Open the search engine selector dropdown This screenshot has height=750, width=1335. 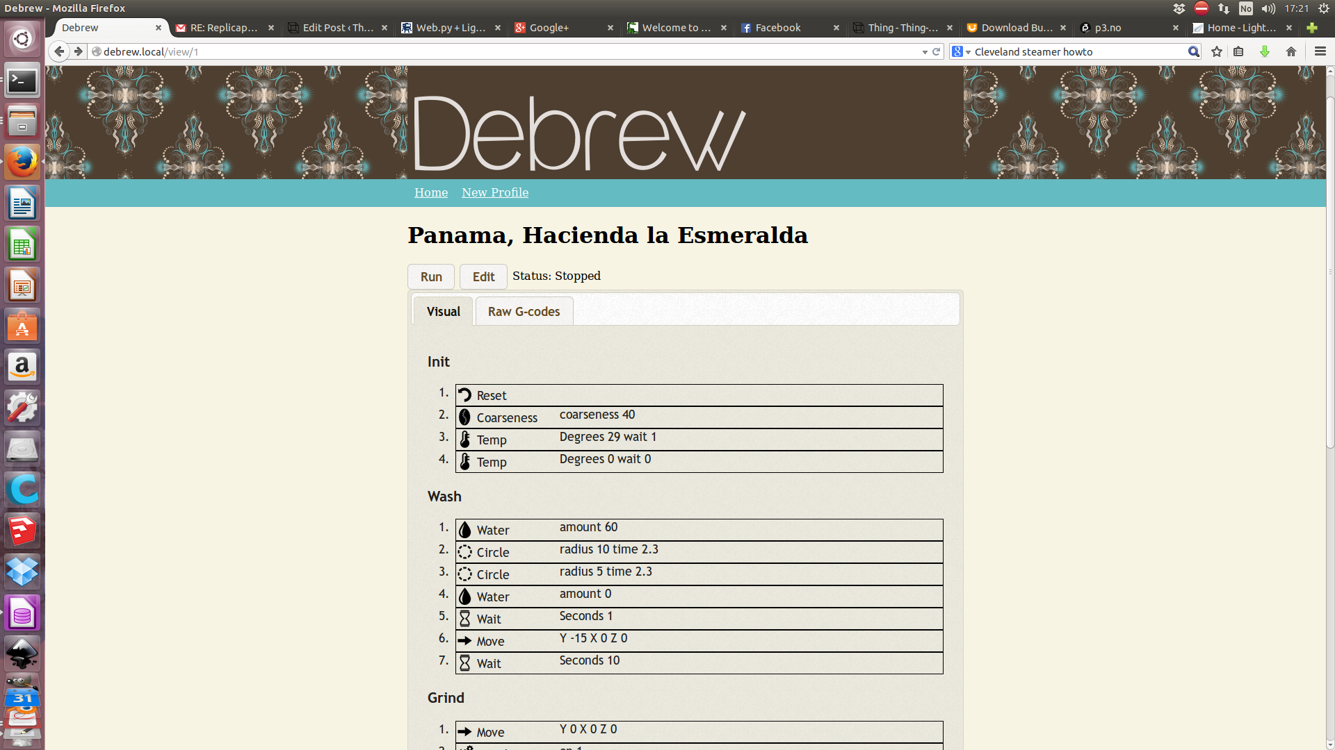click(x=961, y=52)
